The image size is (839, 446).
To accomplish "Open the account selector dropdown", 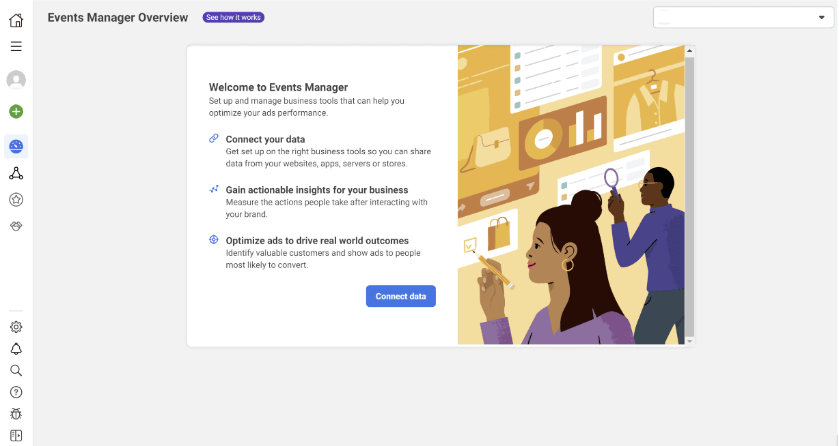I will point(743,17).
